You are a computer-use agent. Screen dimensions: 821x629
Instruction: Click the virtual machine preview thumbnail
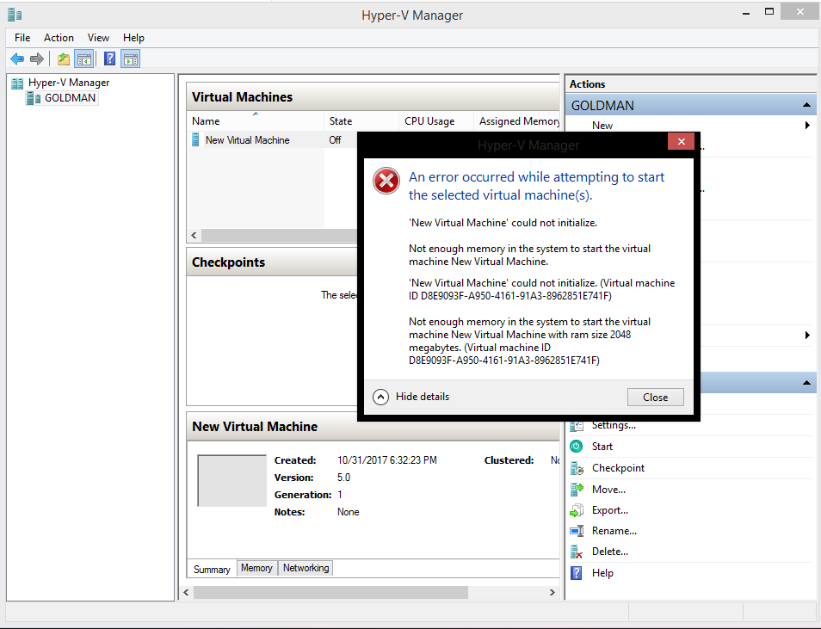[x=232, y=481]
